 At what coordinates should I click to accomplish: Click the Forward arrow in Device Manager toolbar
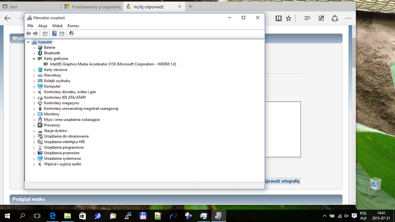pos(36,33)
